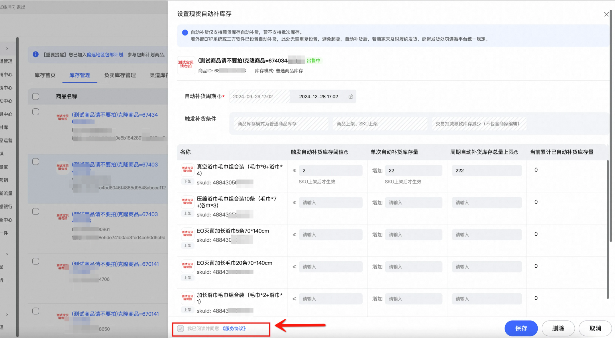This screenshot has width=615, height=338.
Task: Click thumbnail of 加长浴巾毛巾组合装 SKU
Action: click(x=187, y=298)
